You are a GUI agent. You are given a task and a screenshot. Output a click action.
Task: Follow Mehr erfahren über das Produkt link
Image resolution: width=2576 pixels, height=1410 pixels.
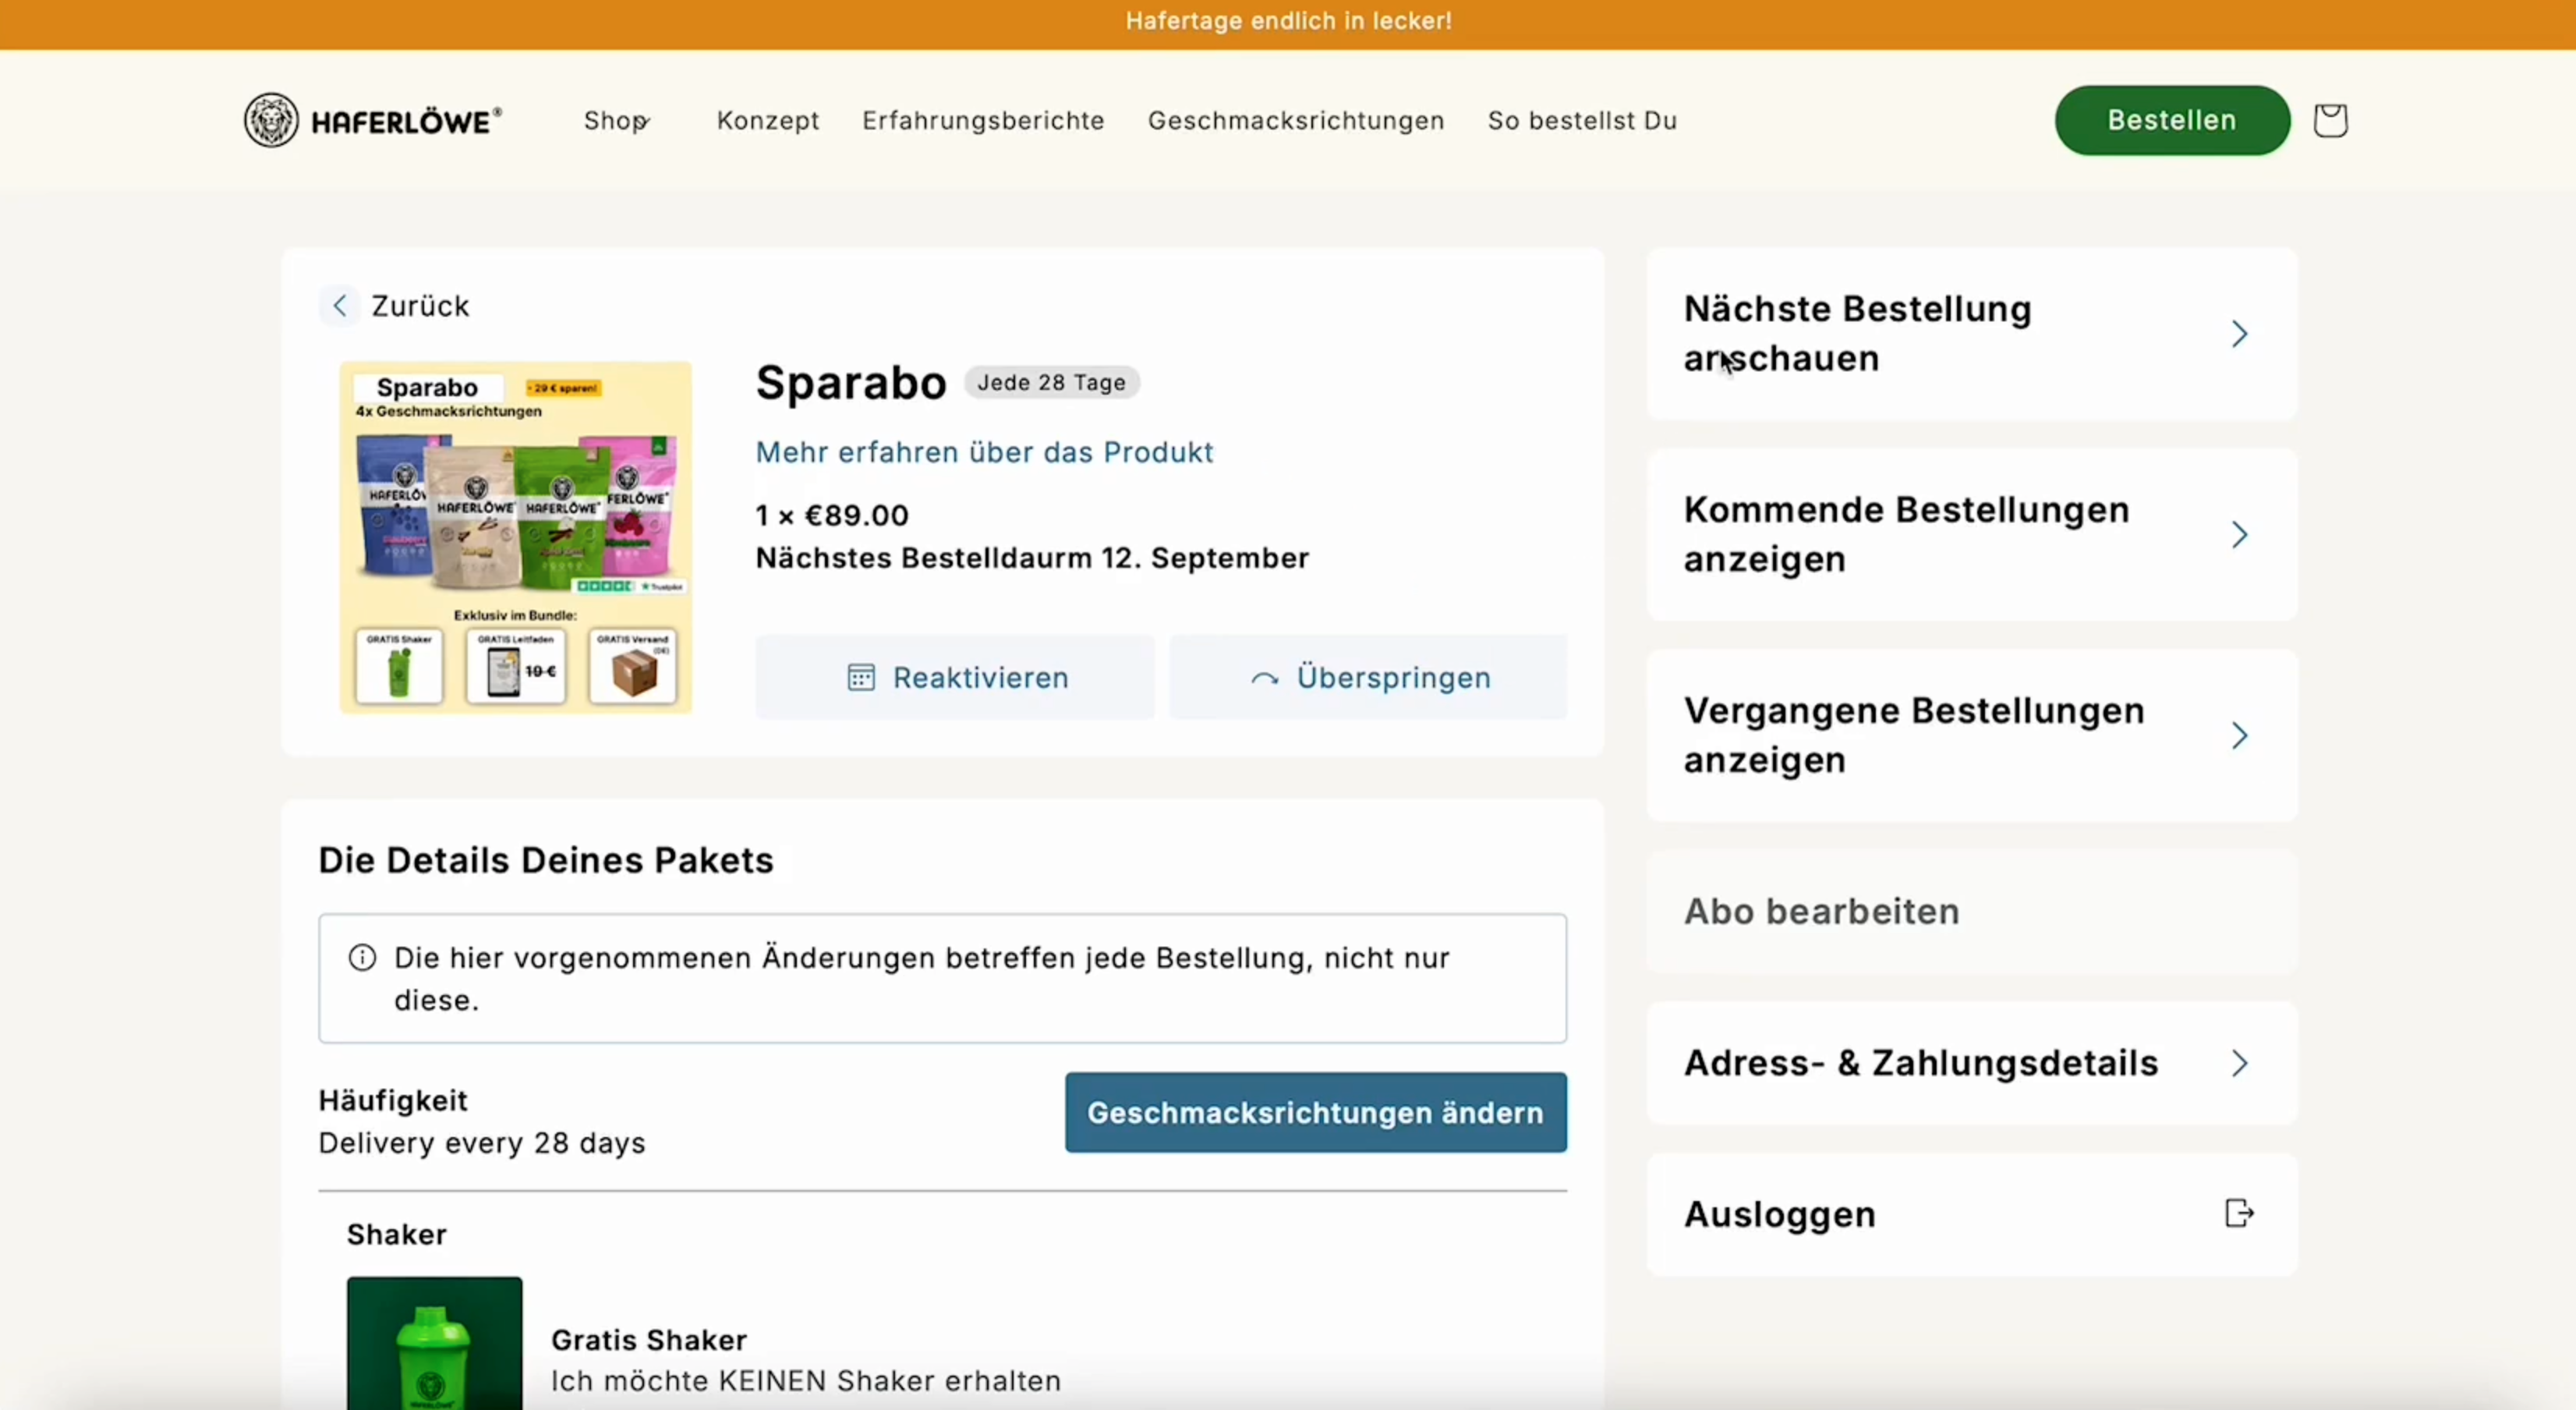984,453
